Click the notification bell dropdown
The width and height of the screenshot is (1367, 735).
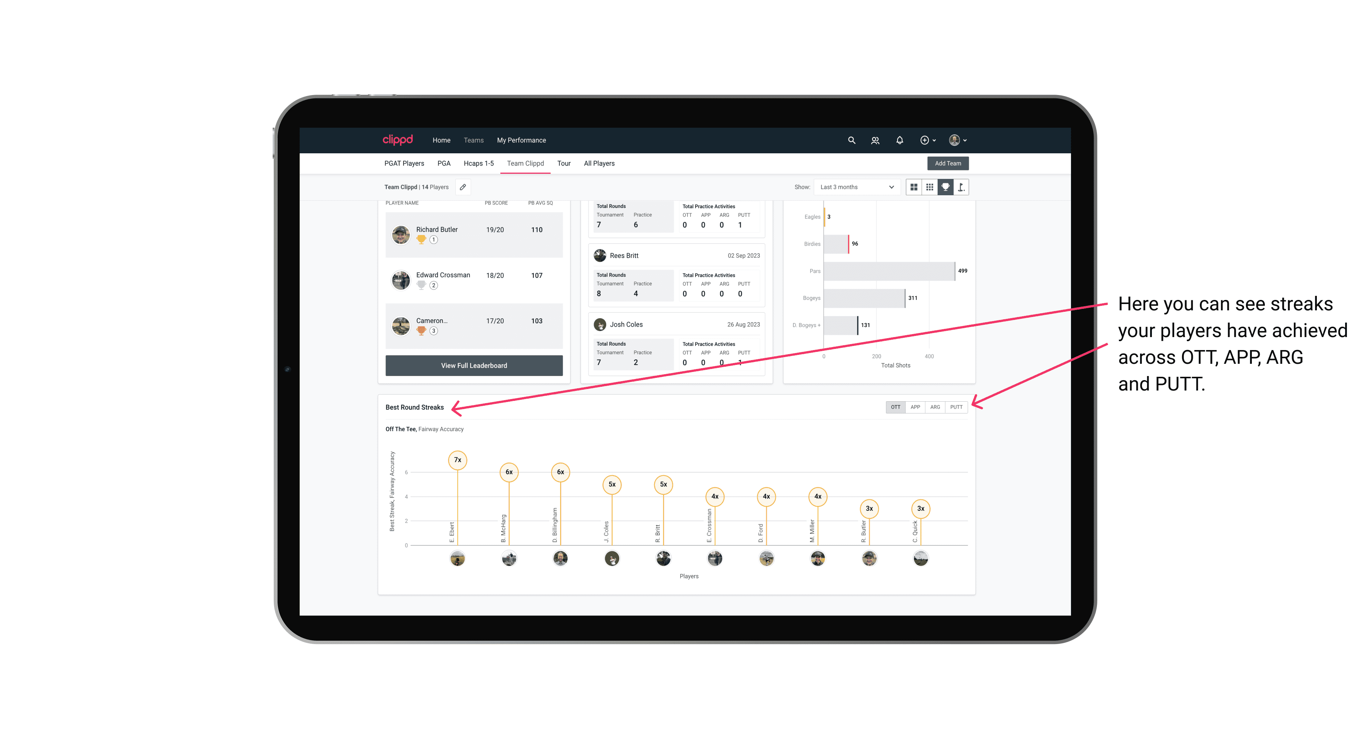[899, 140]
